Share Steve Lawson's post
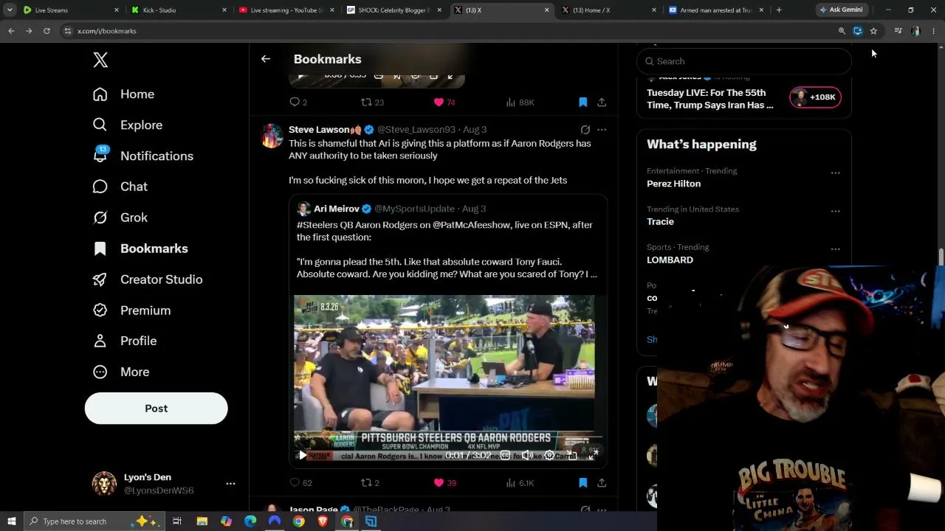Image resolution: width=945 pixels, height=531 pixels. (602, 483)
